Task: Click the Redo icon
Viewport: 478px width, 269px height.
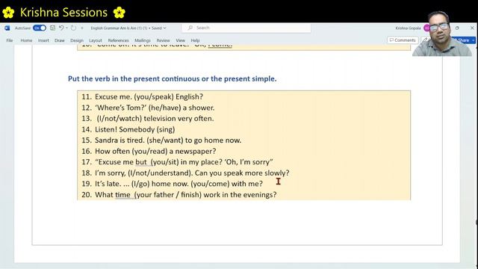Action: point(74,28)
